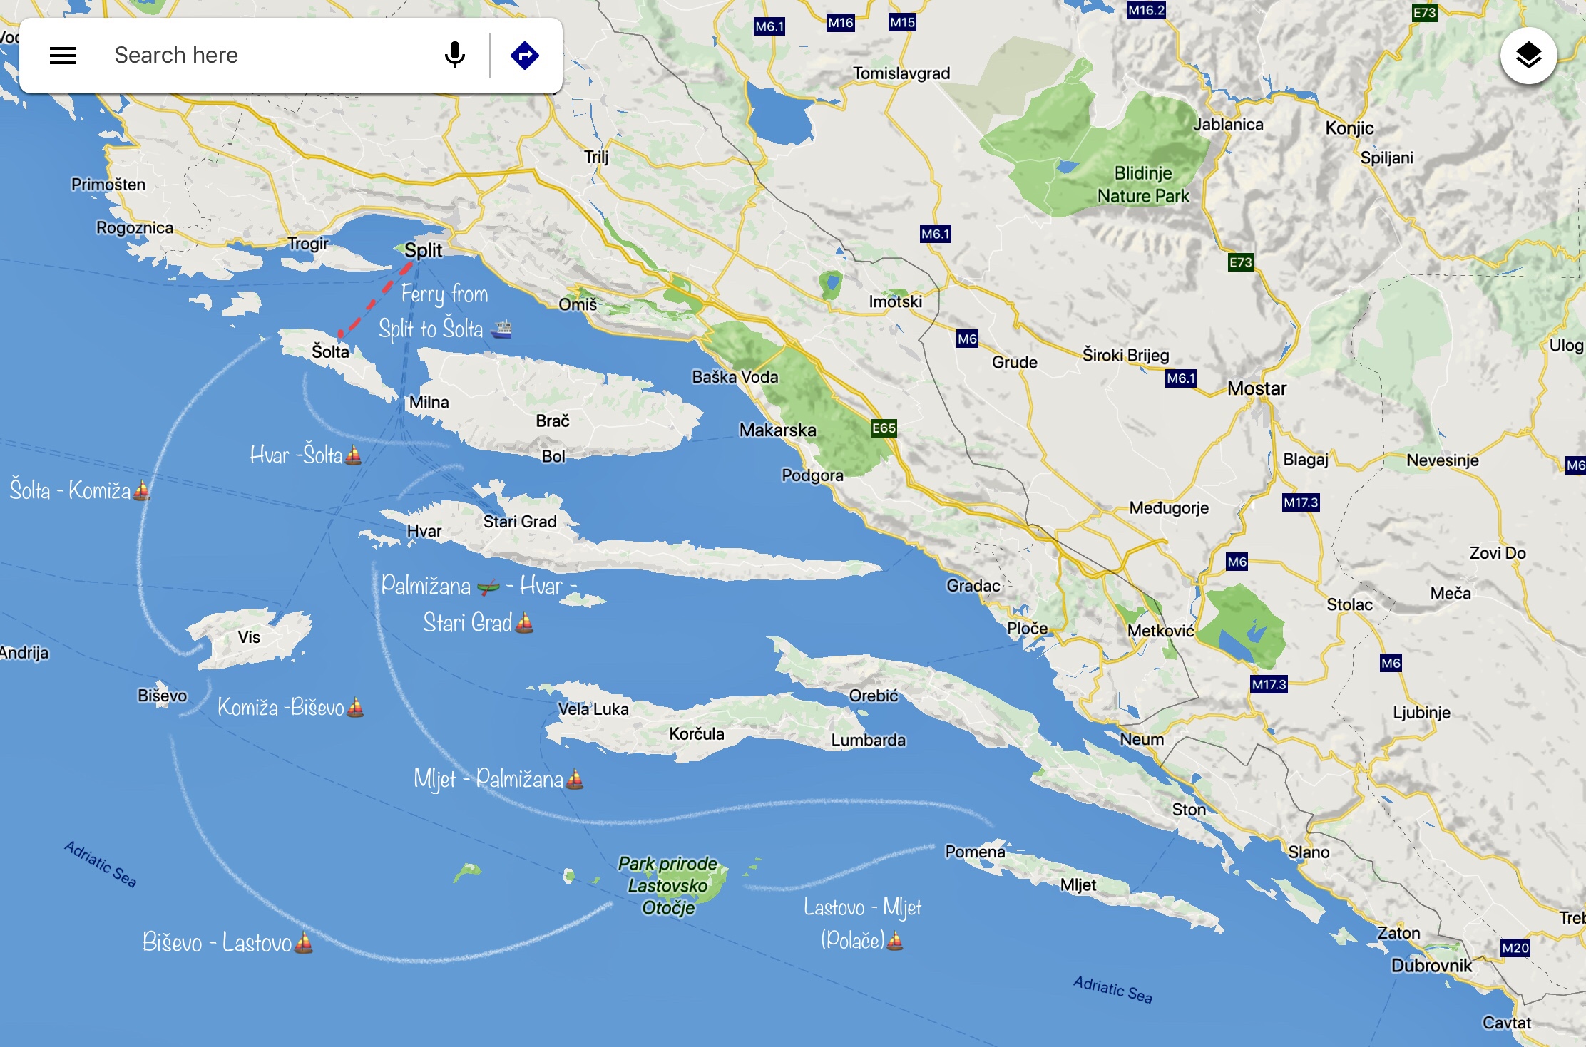
Task: Click Blidinje Nature Park label
Action: point(1143,185)
